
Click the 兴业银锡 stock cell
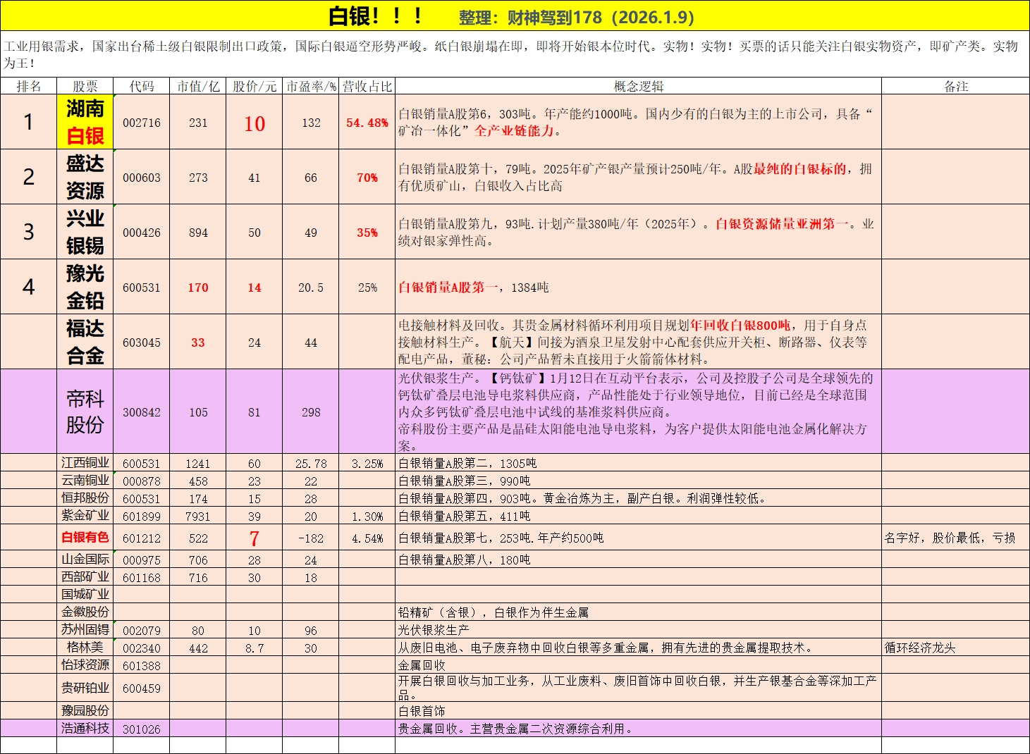[85, 232]
